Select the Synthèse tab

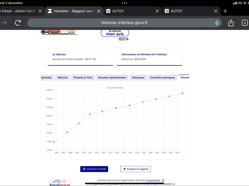click(46, 77)
